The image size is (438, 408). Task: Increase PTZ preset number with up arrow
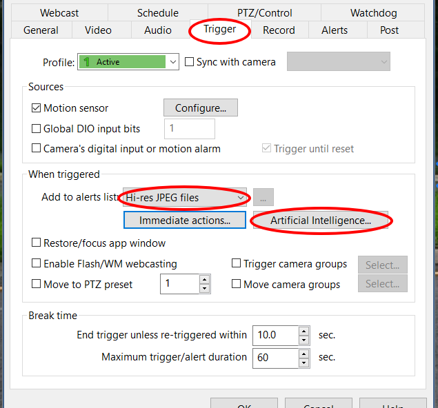[204, 279]
